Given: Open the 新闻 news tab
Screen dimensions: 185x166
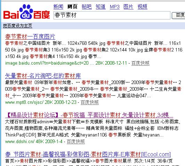Looking at the screenshot, I should [58, 7].
